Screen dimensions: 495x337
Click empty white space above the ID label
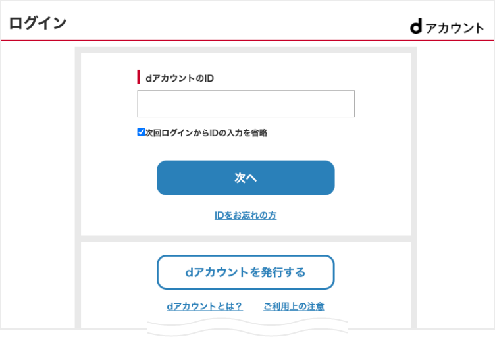[x=246, y=61]
